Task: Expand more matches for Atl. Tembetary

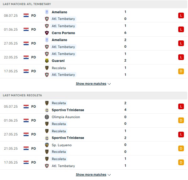Action: (x=91, y=84)
